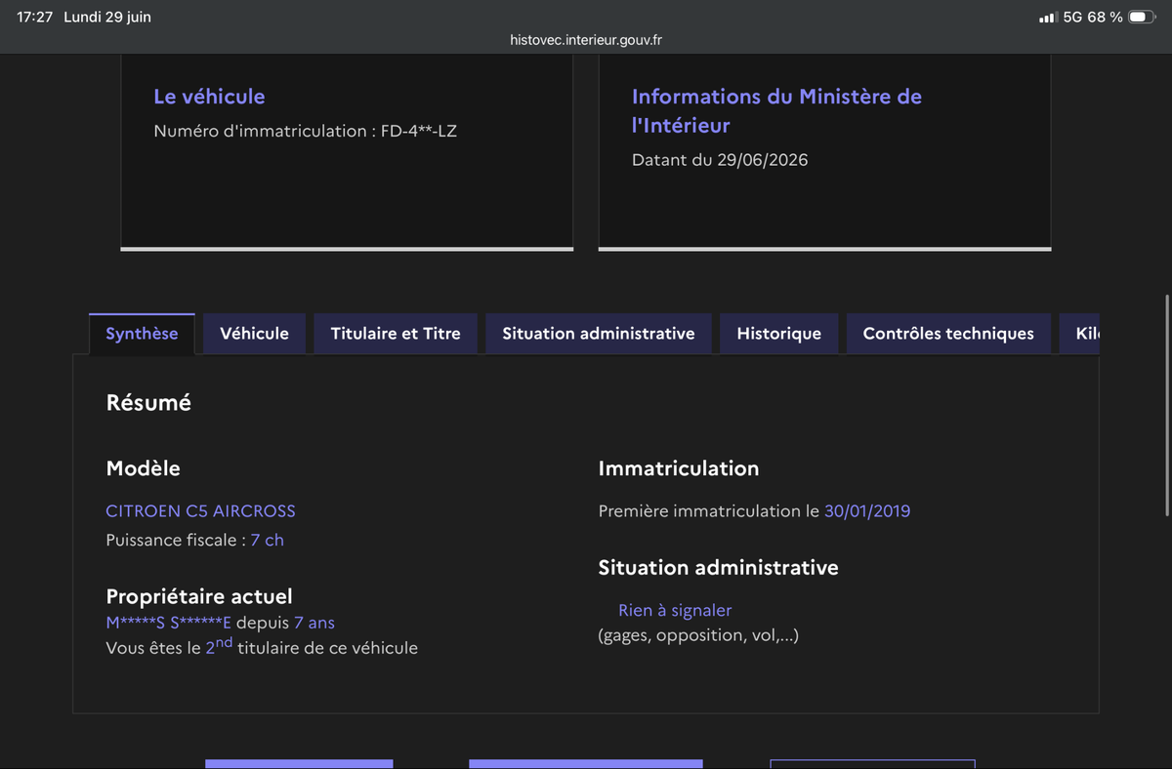Click 'Informations du Ministère de l'Intérieur' heading

tap(776, 110)
